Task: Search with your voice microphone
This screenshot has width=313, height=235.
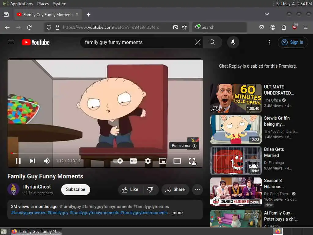Action: tap(233, 42)
